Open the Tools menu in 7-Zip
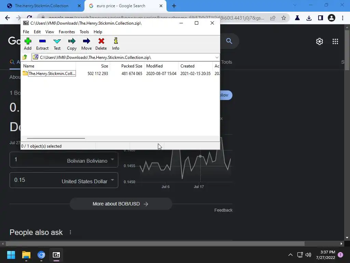This screenshot has height=263, width=350. click(84, 32)
